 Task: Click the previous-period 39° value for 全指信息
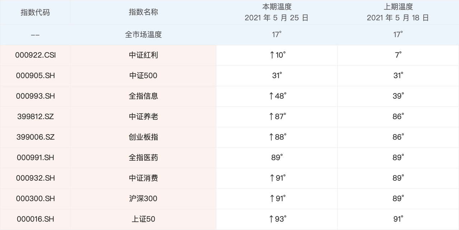[398, 96]
